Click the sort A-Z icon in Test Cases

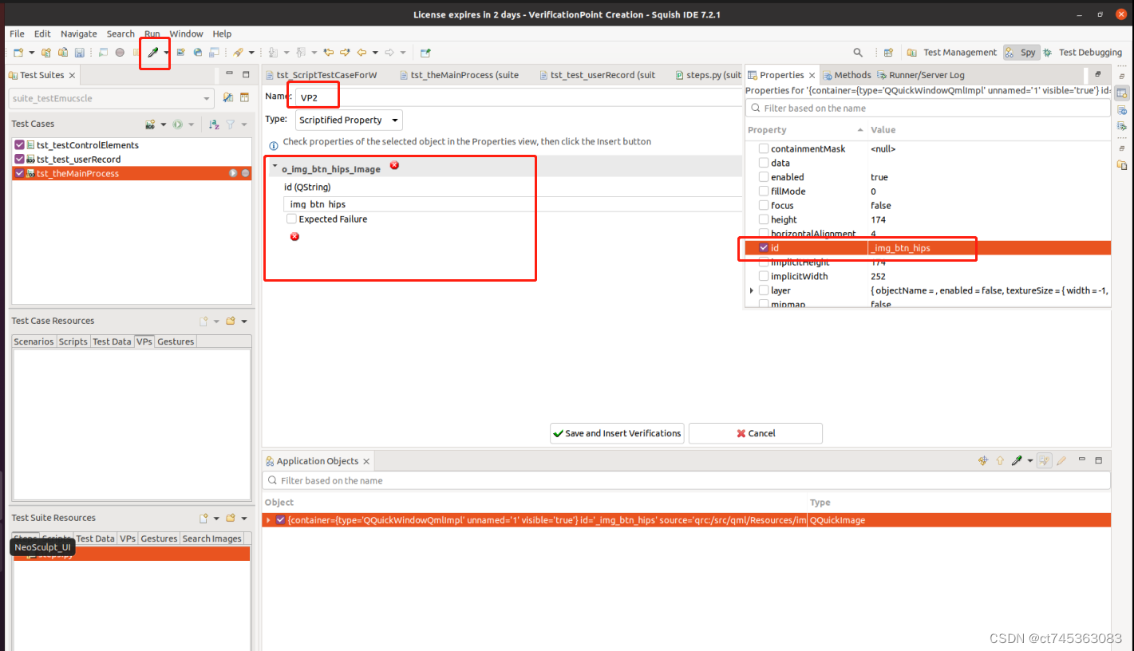[x=214, y=124]
